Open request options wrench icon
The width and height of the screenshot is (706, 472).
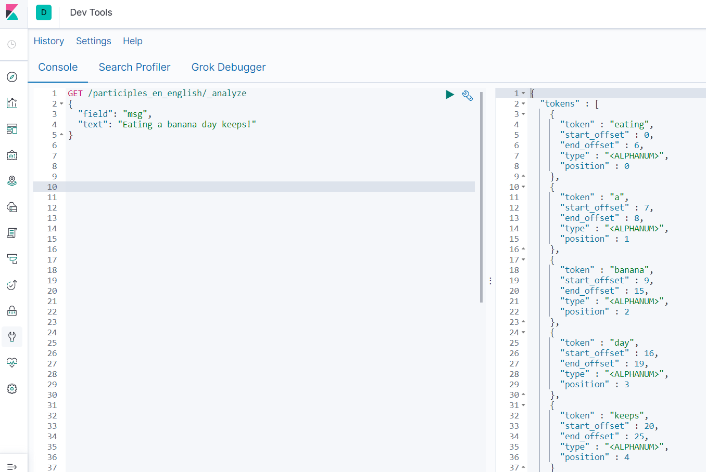click(x=468, y=96)
